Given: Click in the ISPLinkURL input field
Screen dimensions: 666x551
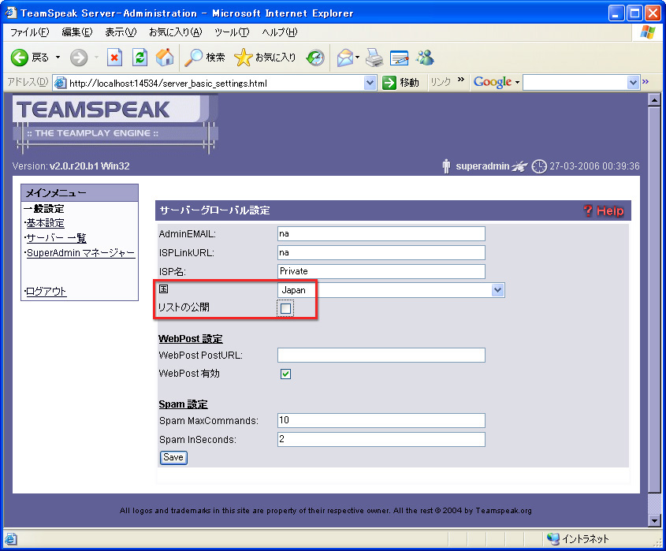Looking at the screenshot, I should click(381, 253).
